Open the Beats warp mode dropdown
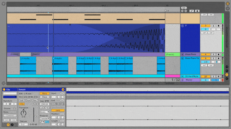The height and width of the screenshot is (129, 231). pos(45,112)
